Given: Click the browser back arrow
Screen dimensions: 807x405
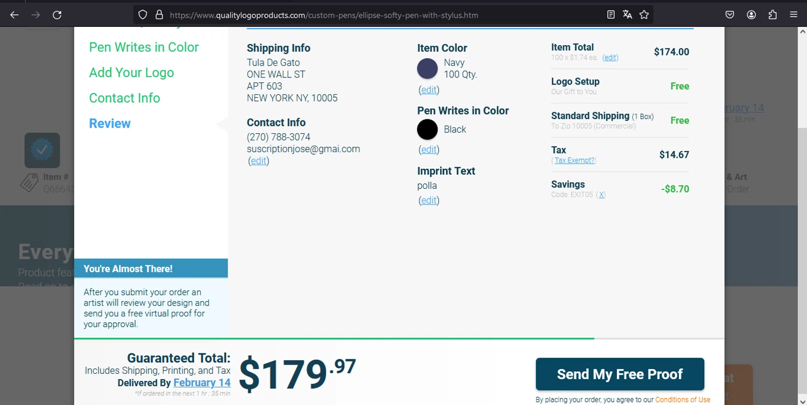Looking at the screenshot, I should point(15,15).
